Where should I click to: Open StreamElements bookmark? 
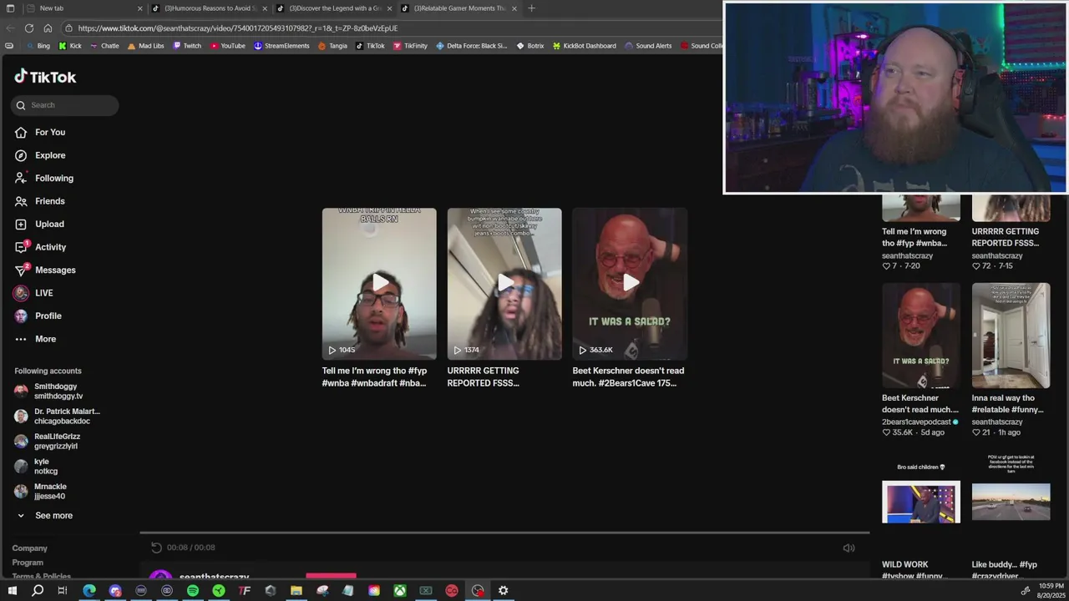click(281, 46)
